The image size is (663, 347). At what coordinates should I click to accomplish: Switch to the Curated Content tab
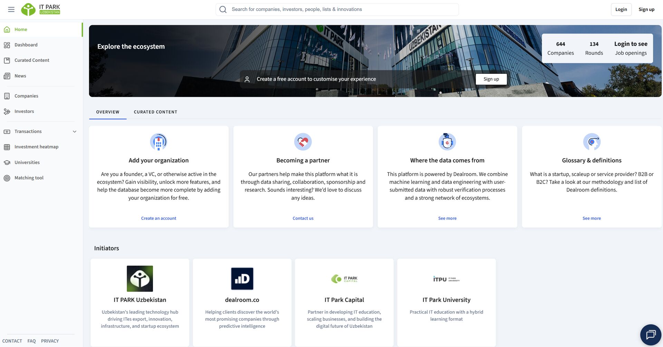pyautogui.click(x=155, y=112)
